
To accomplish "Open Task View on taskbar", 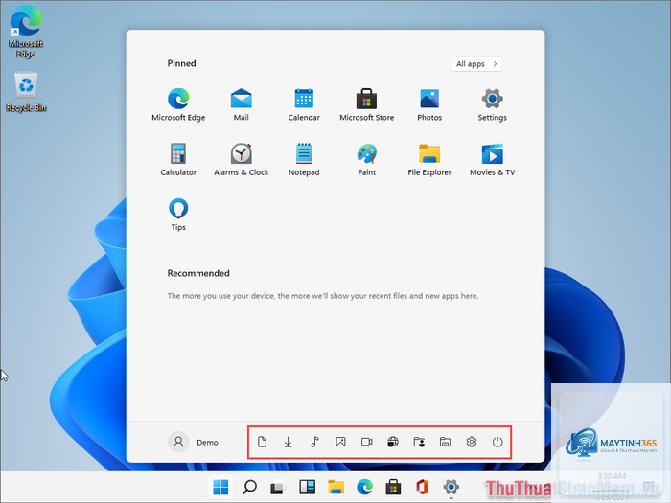I will pyautogui.click(x=278, y=487).
